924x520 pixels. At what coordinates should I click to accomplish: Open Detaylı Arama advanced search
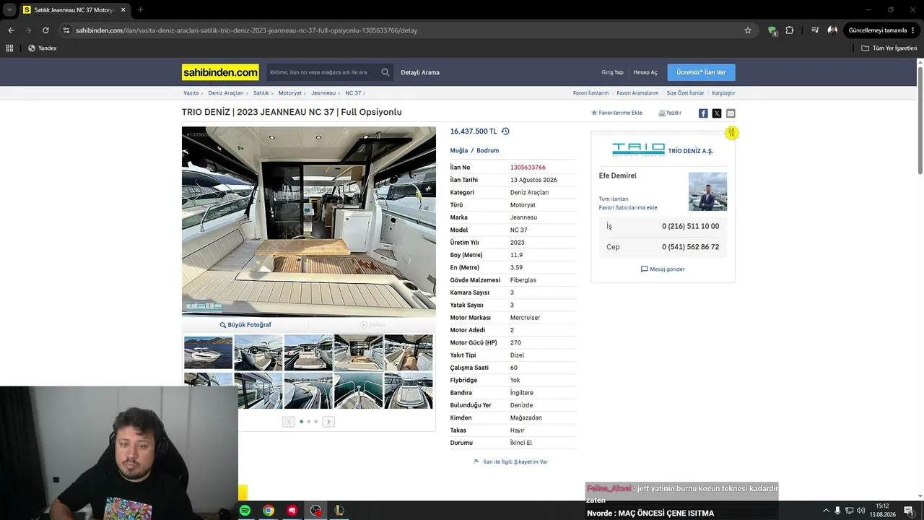pyautogui.click(x=420, y=72)
